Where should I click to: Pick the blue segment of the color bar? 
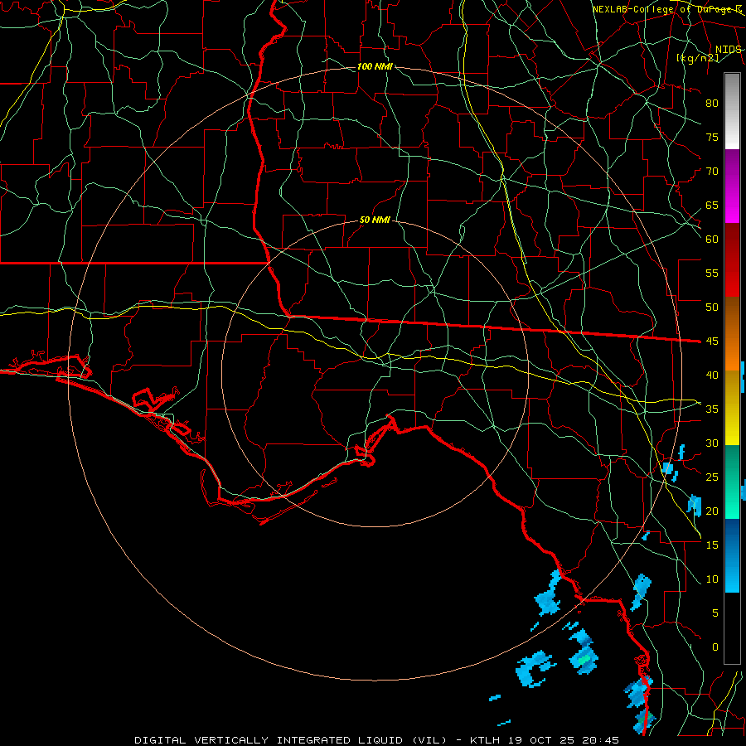732,555
